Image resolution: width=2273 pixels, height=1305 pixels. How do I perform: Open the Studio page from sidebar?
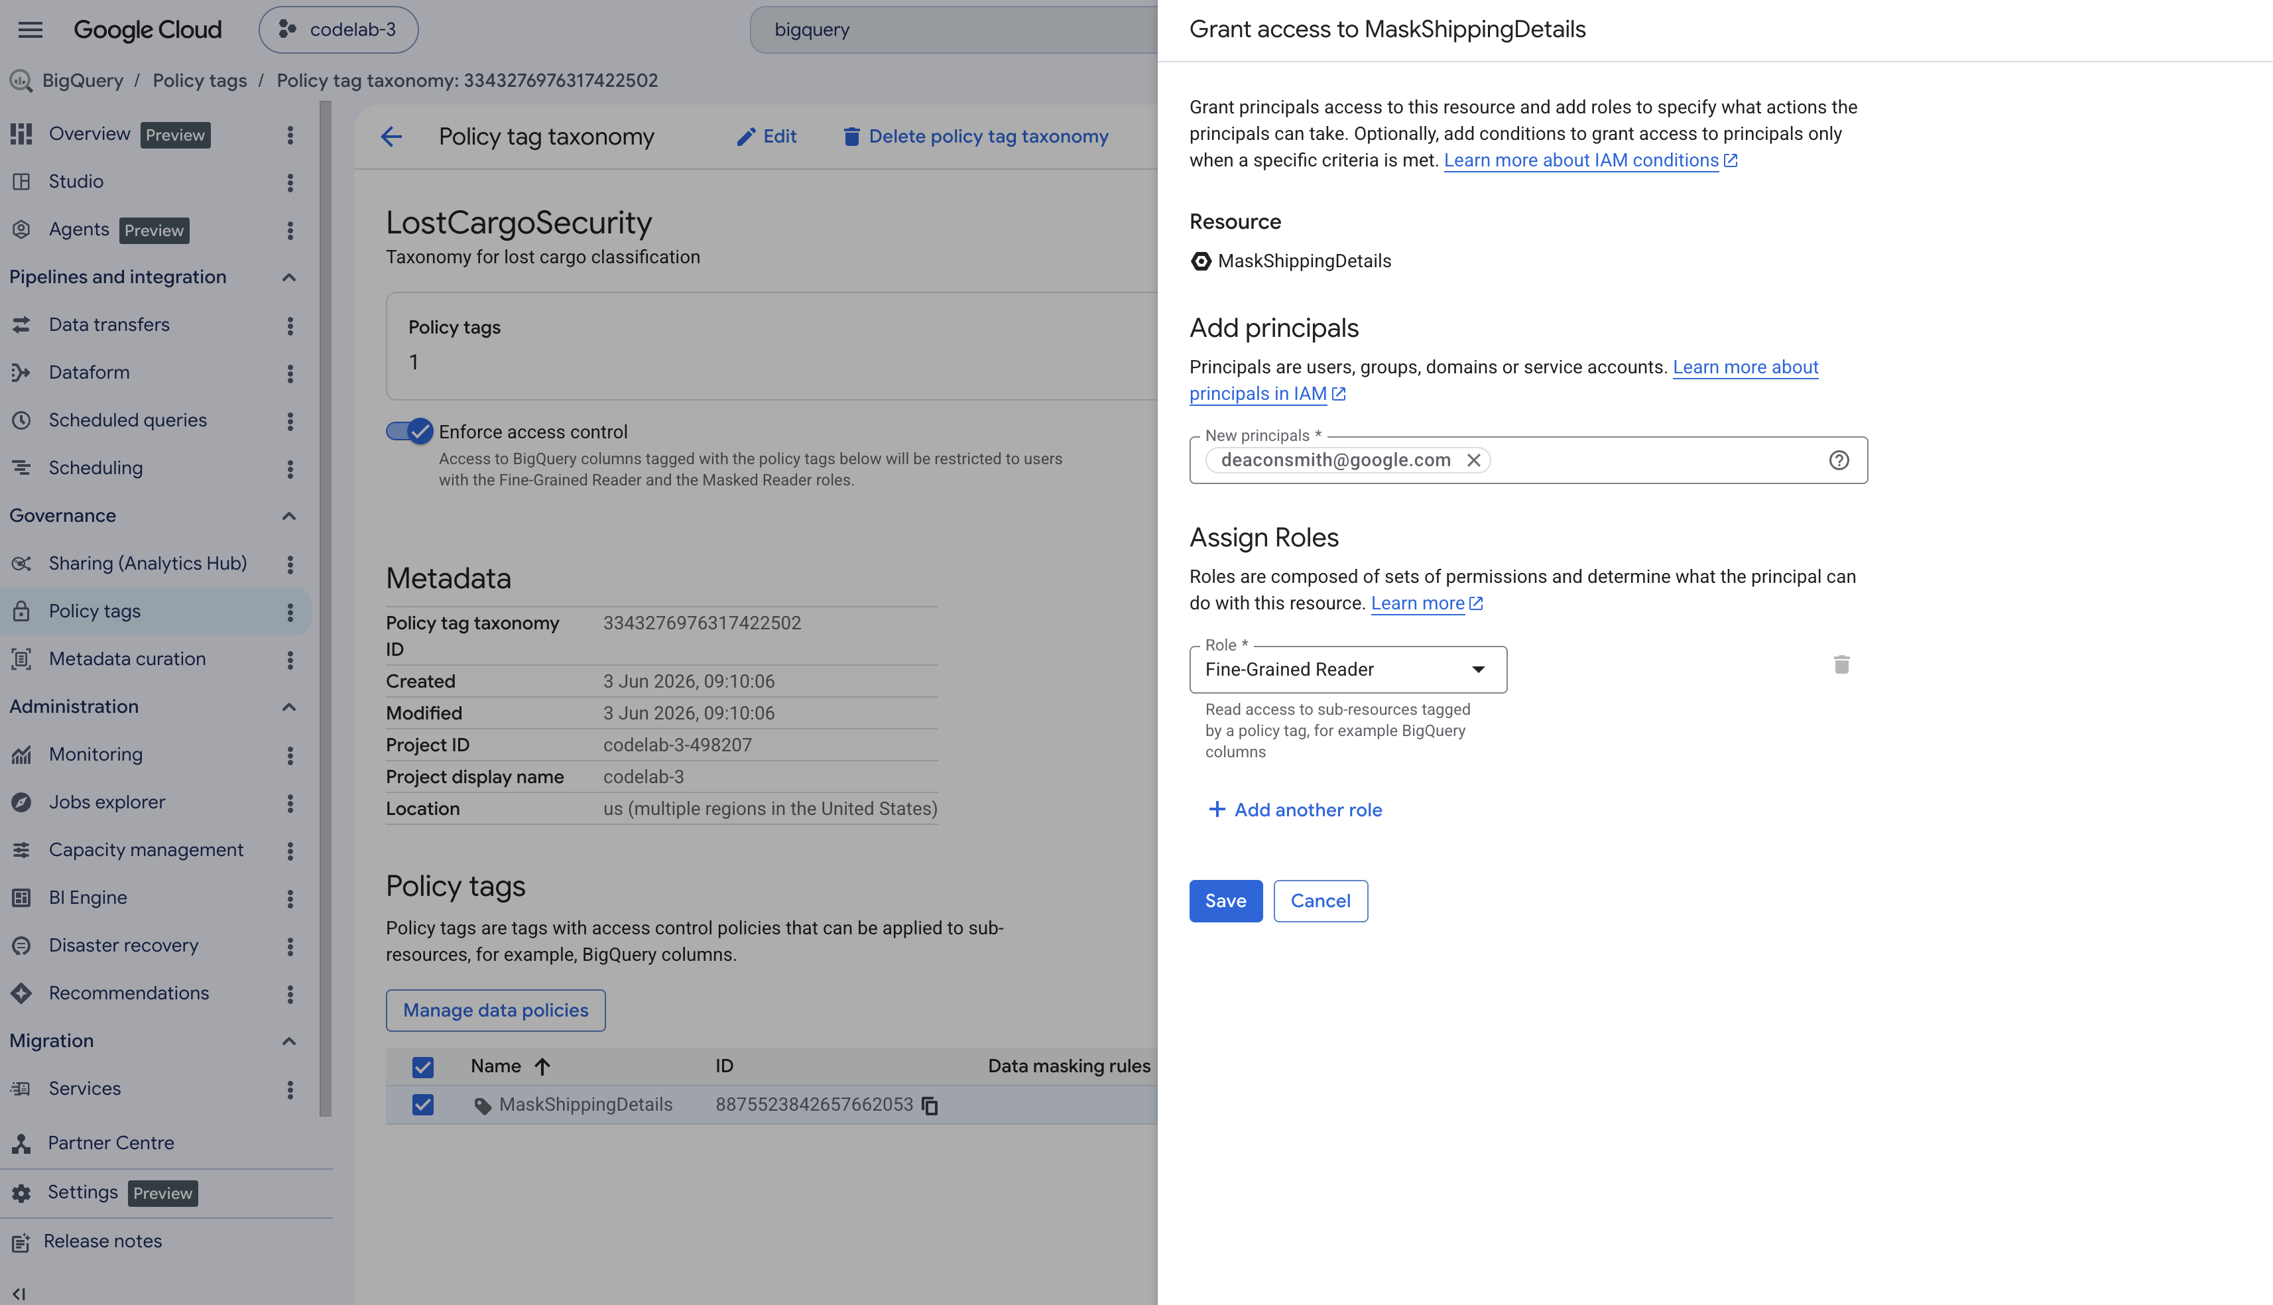(x=76, y=182)
